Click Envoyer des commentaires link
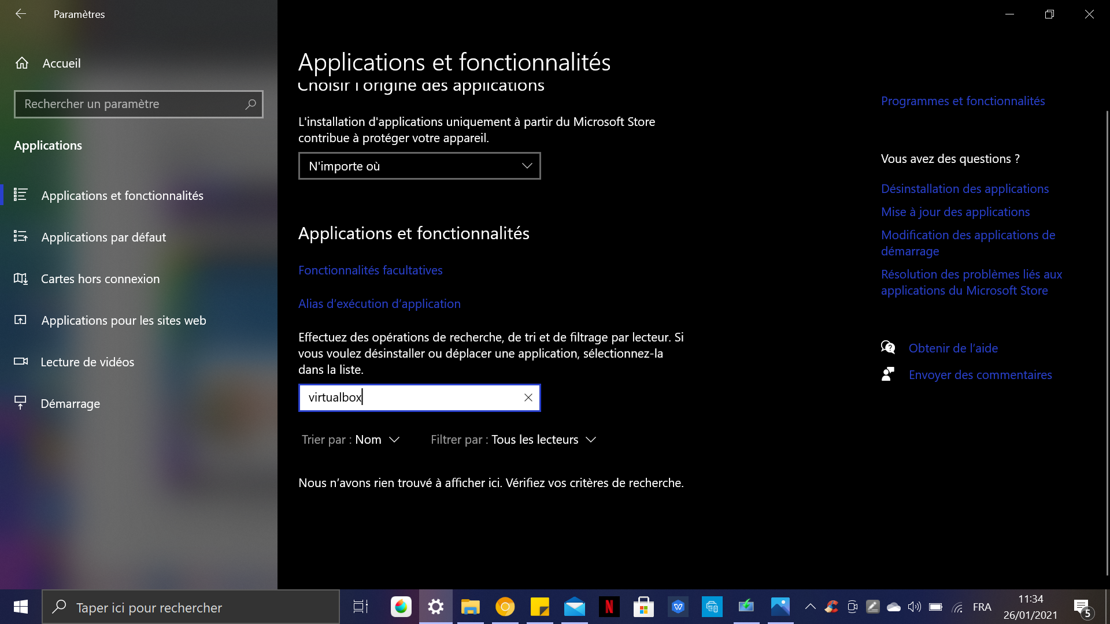Image resolution: width=1110 pixels, height=624 pixels. 980,374
